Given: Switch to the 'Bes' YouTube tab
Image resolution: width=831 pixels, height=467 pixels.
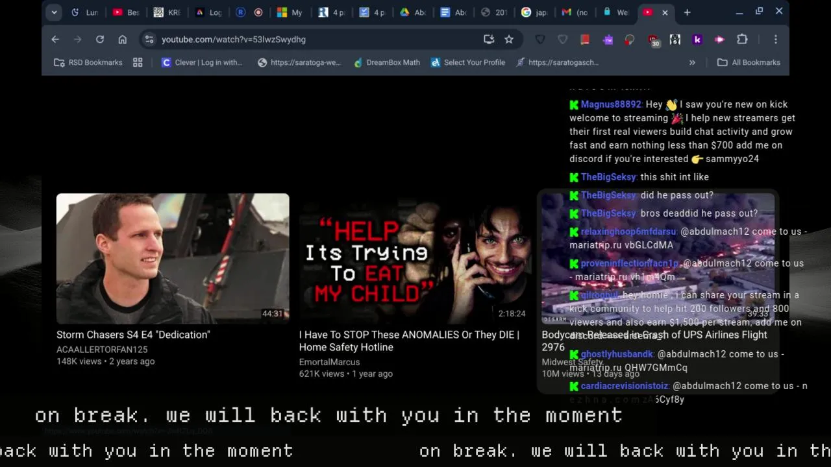Looking at the screenshot, I should point(126,12).
